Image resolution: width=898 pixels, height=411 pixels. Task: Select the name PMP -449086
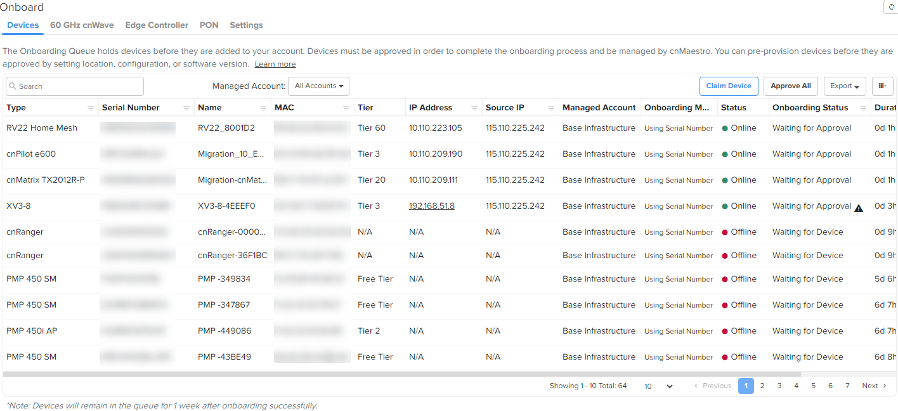click(224, 331)
